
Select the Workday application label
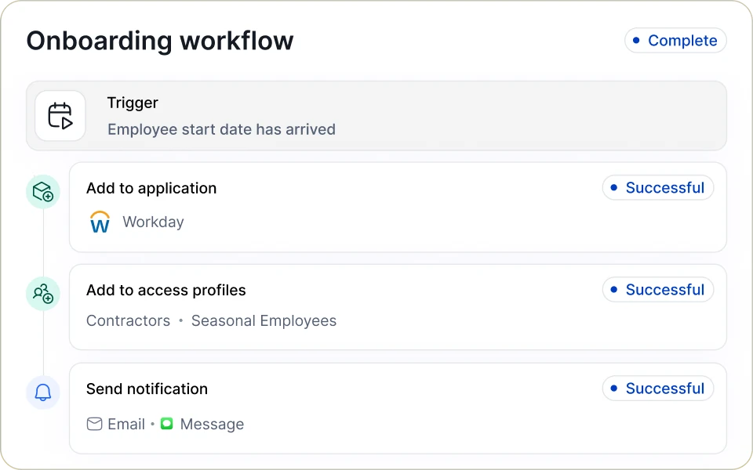point(153,222)
